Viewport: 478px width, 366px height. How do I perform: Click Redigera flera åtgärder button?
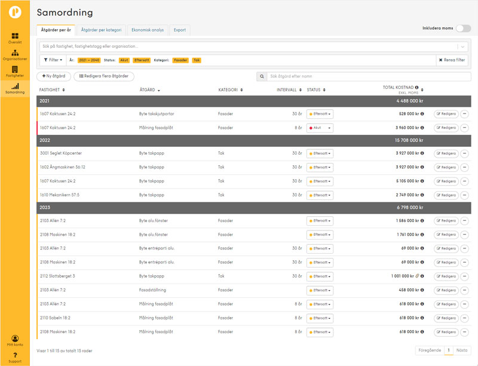(103, 76)
